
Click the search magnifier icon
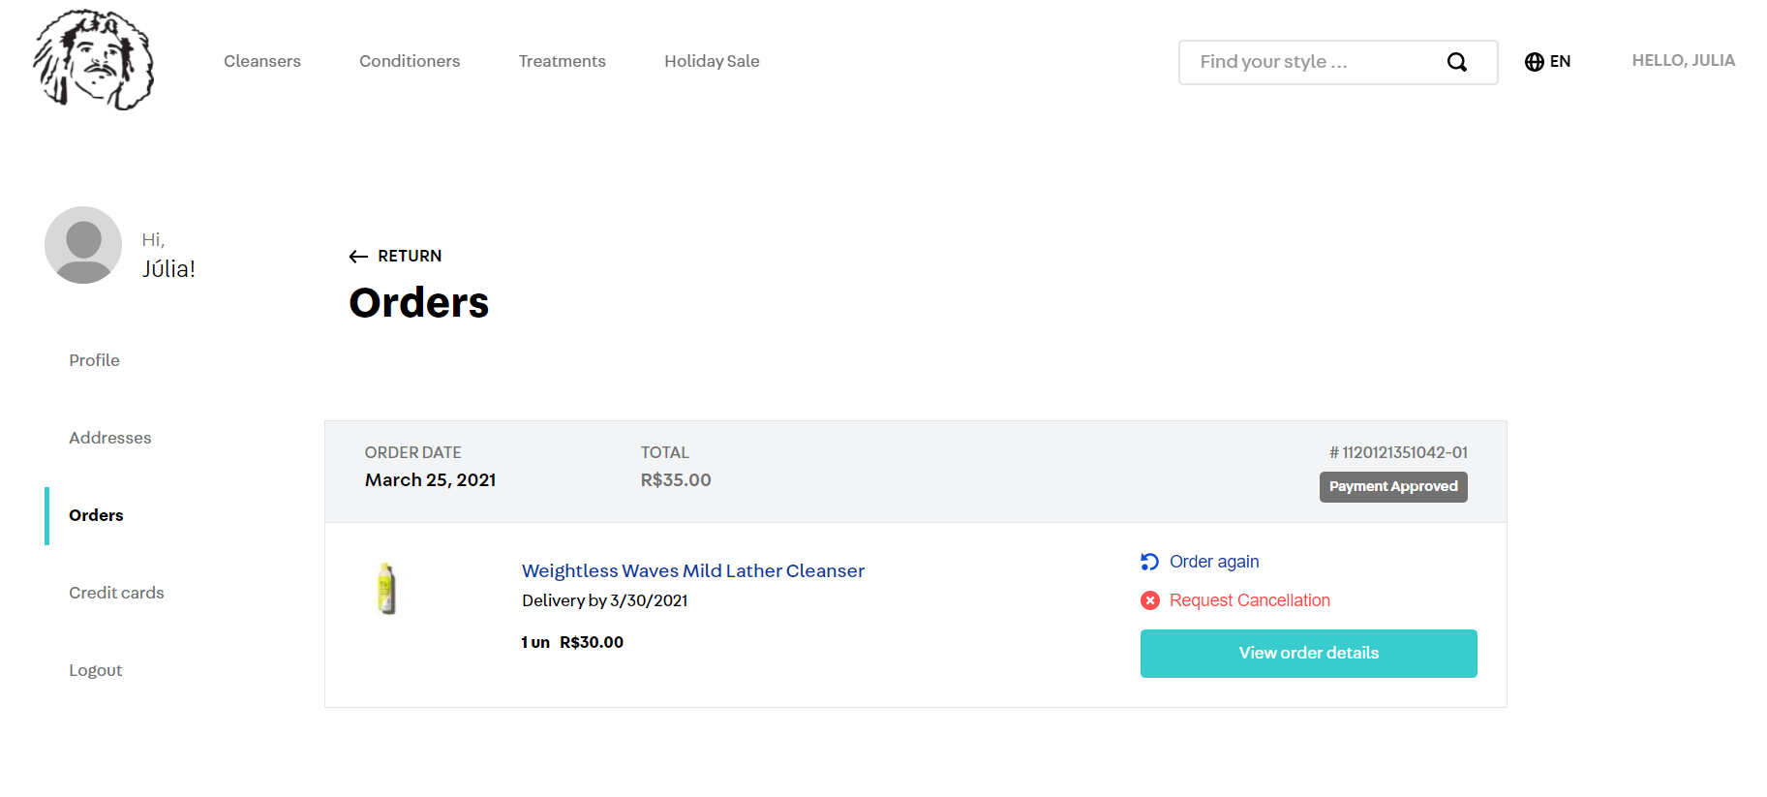[x=1456, y=62]
